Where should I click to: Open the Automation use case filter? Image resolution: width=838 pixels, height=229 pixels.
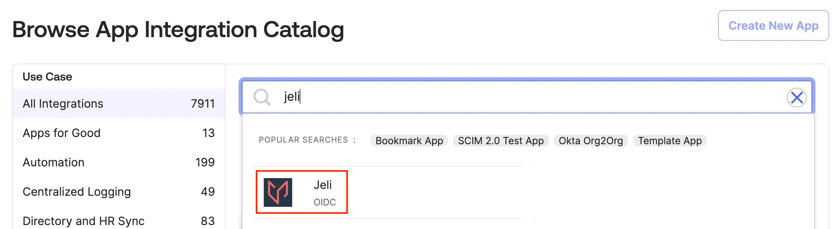coord(54,162)
